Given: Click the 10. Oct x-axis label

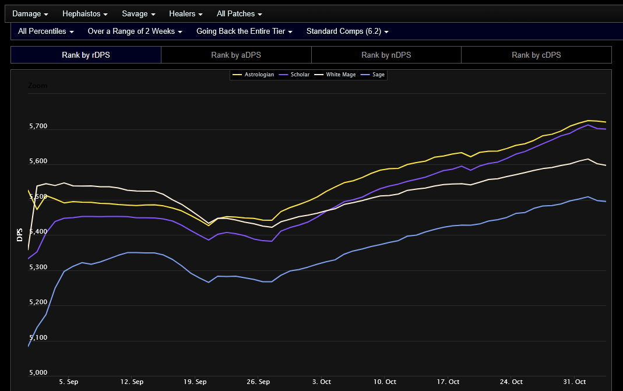Looking at the screenshot, I should point(385,382).
